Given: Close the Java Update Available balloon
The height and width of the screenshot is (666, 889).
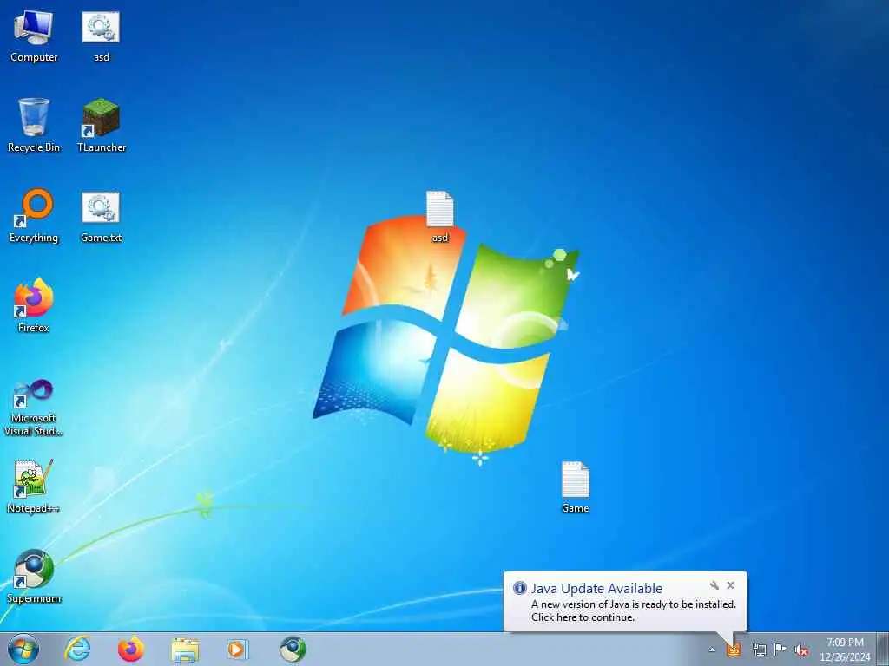Looking at the screenshot, I should (731, 585).
